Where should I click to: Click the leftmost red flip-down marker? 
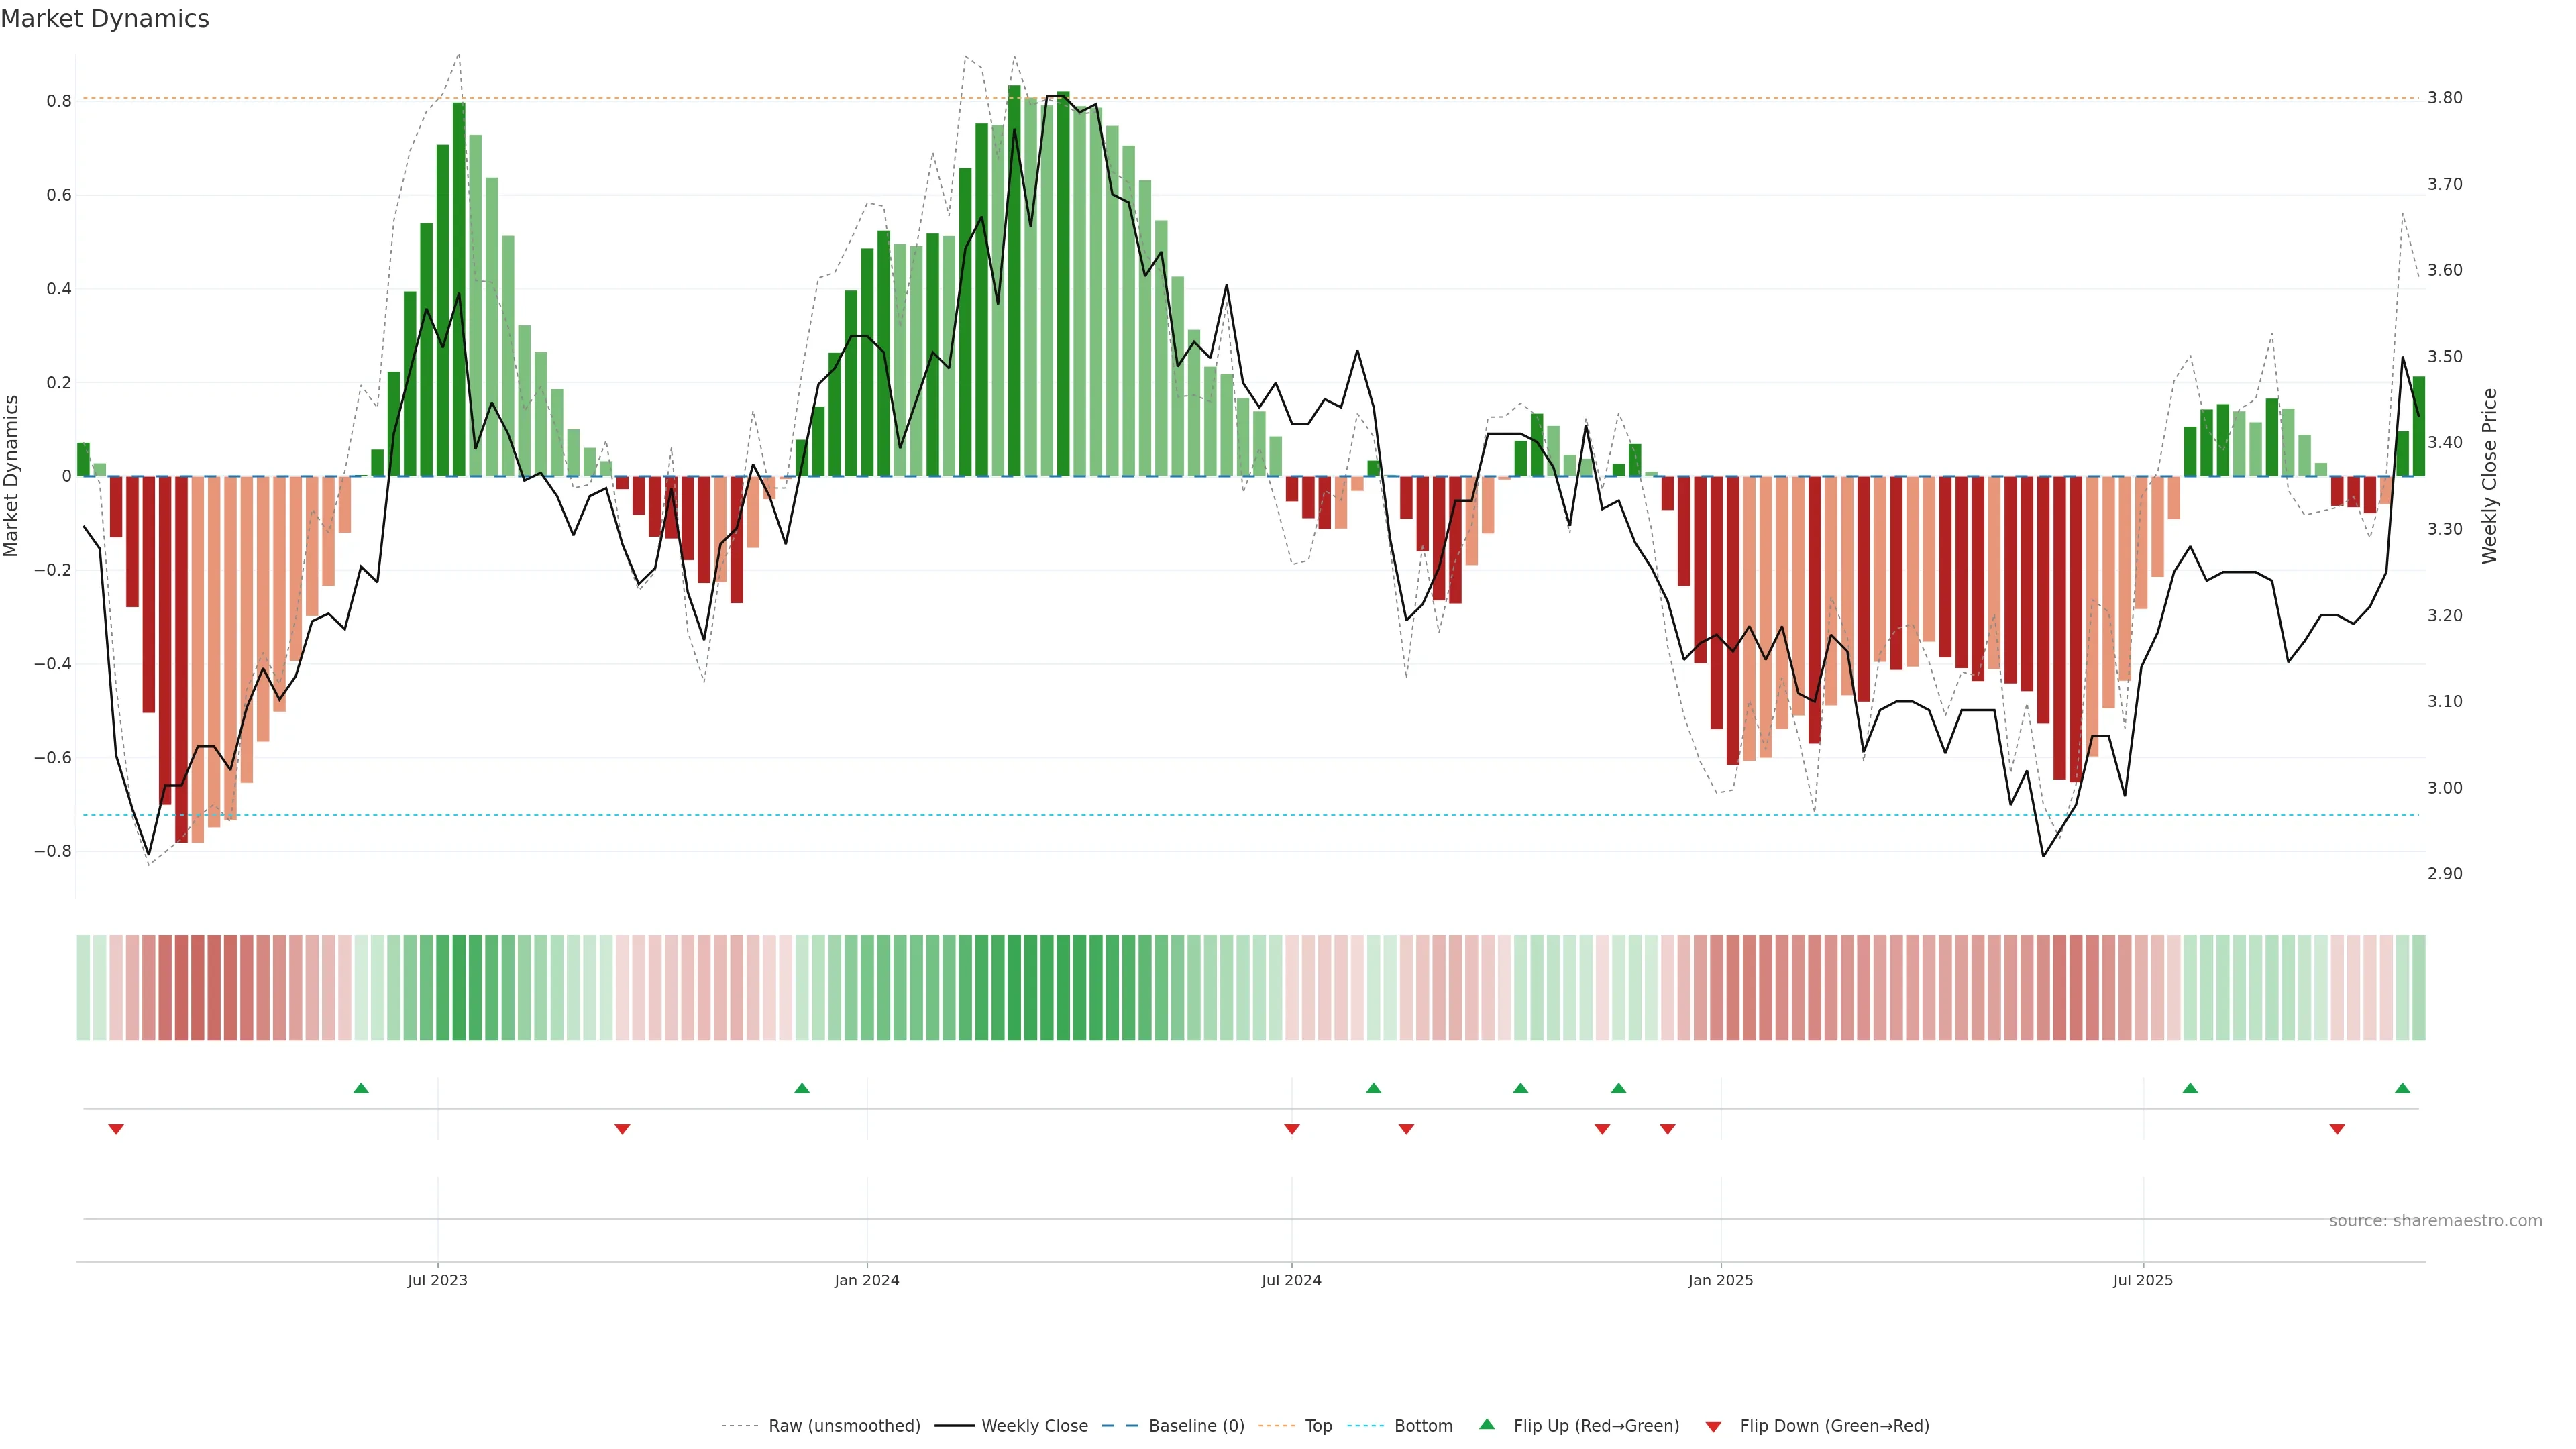[116, 1129]
